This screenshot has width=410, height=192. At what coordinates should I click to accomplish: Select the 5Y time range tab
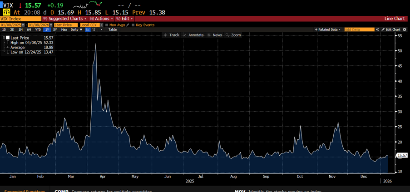point(55,30)
